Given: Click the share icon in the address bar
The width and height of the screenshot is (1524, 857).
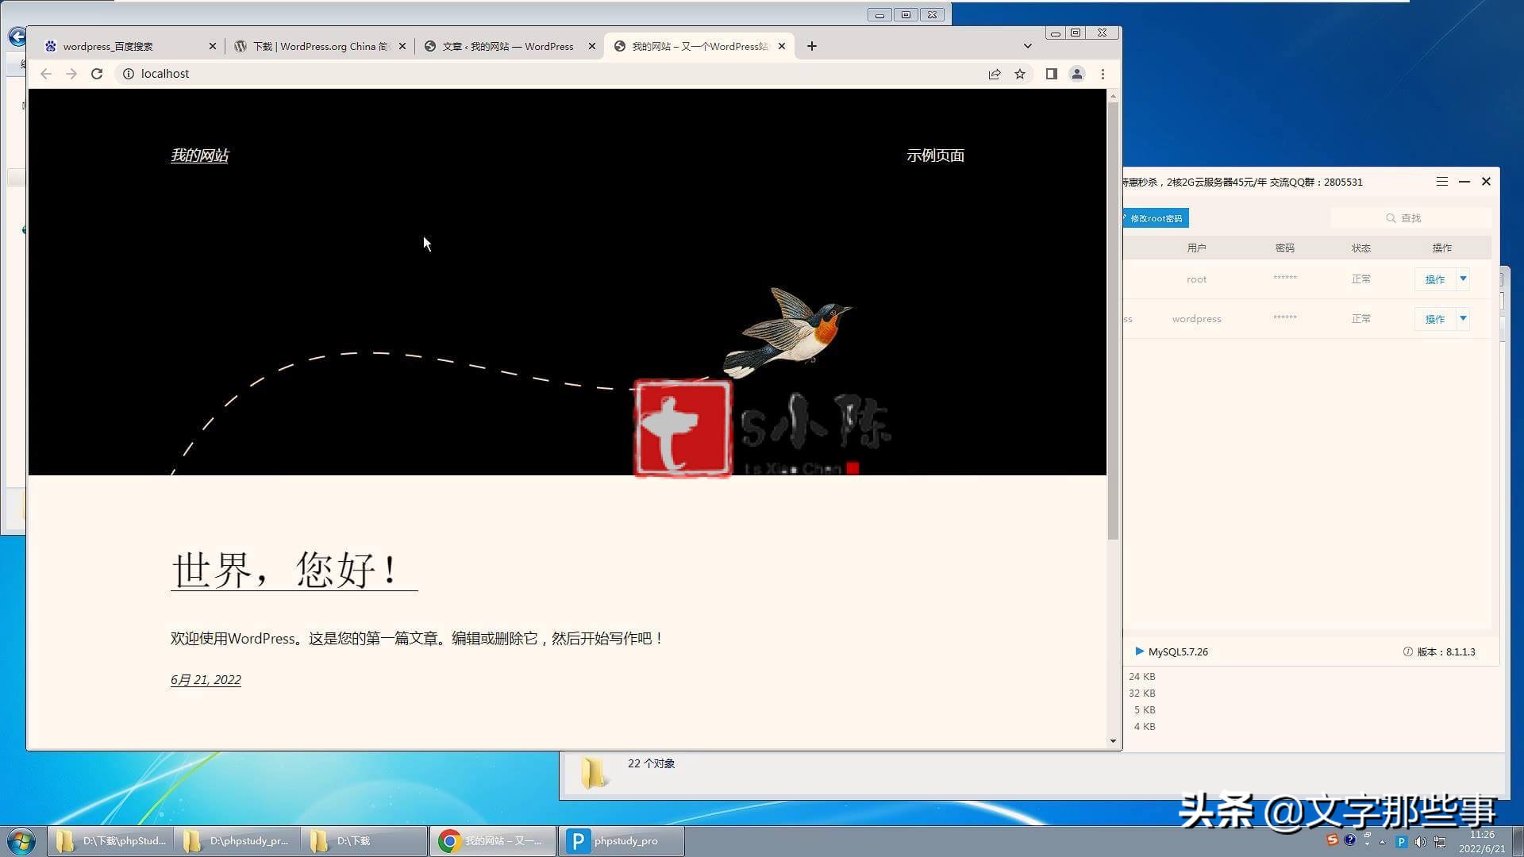Looking at the screenshot, I should pyautogui.click(x=995, y=73).
